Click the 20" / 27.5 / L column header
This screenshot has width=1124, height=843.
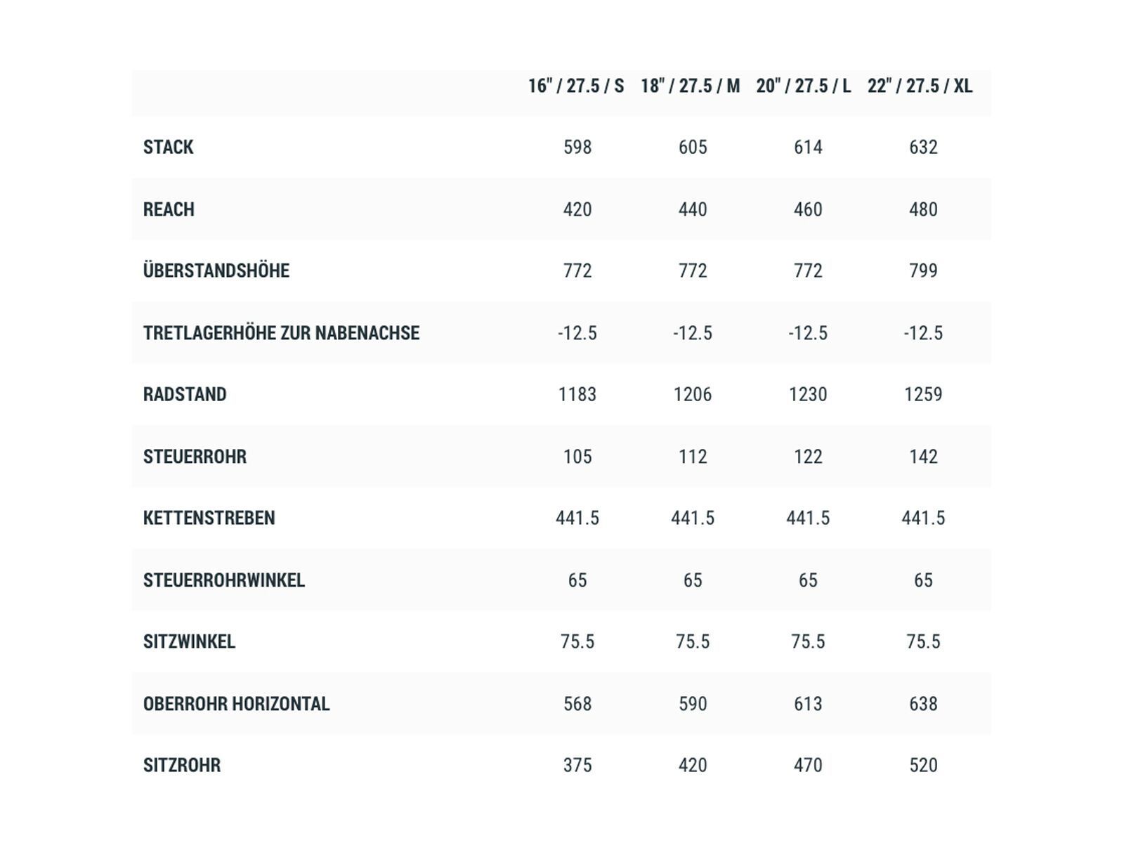804,86
